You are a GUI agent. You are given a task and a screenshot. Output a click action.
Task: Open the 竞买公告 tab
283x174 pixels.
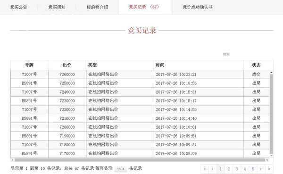pyautogui.click(x=18, y=7)
